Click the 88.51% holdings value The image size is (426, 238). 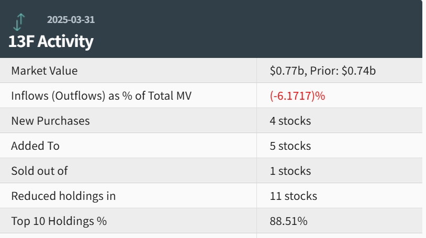pos(288,221)
